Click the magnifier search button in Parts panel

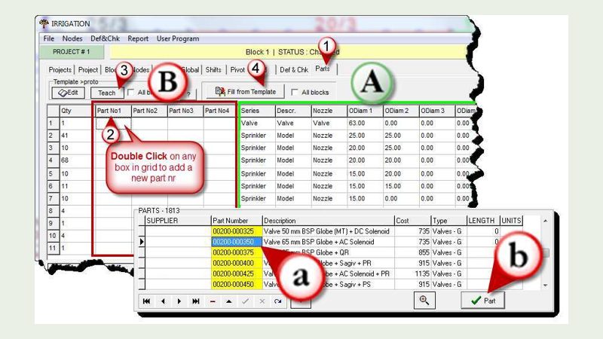tap(424, 300)
